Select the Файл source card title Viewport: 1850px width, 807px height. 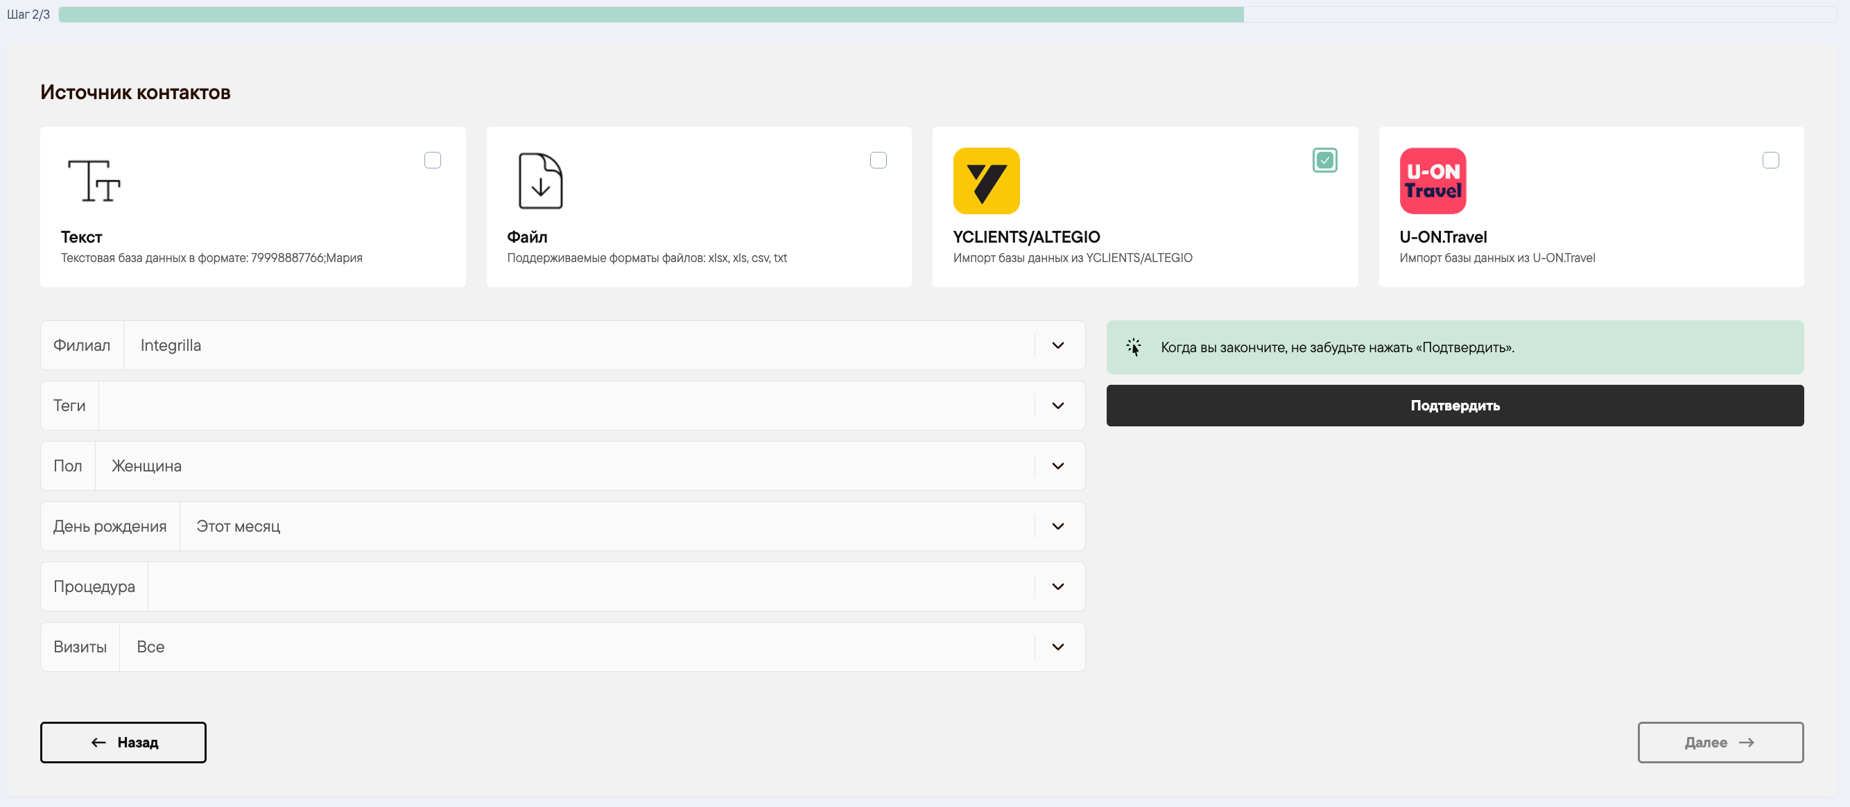tap(527, 237)
